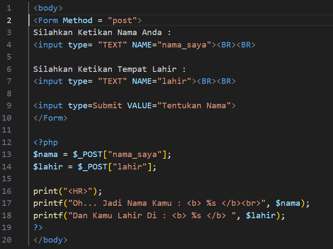Click the opening <?php tag

[x=45, y=142]
